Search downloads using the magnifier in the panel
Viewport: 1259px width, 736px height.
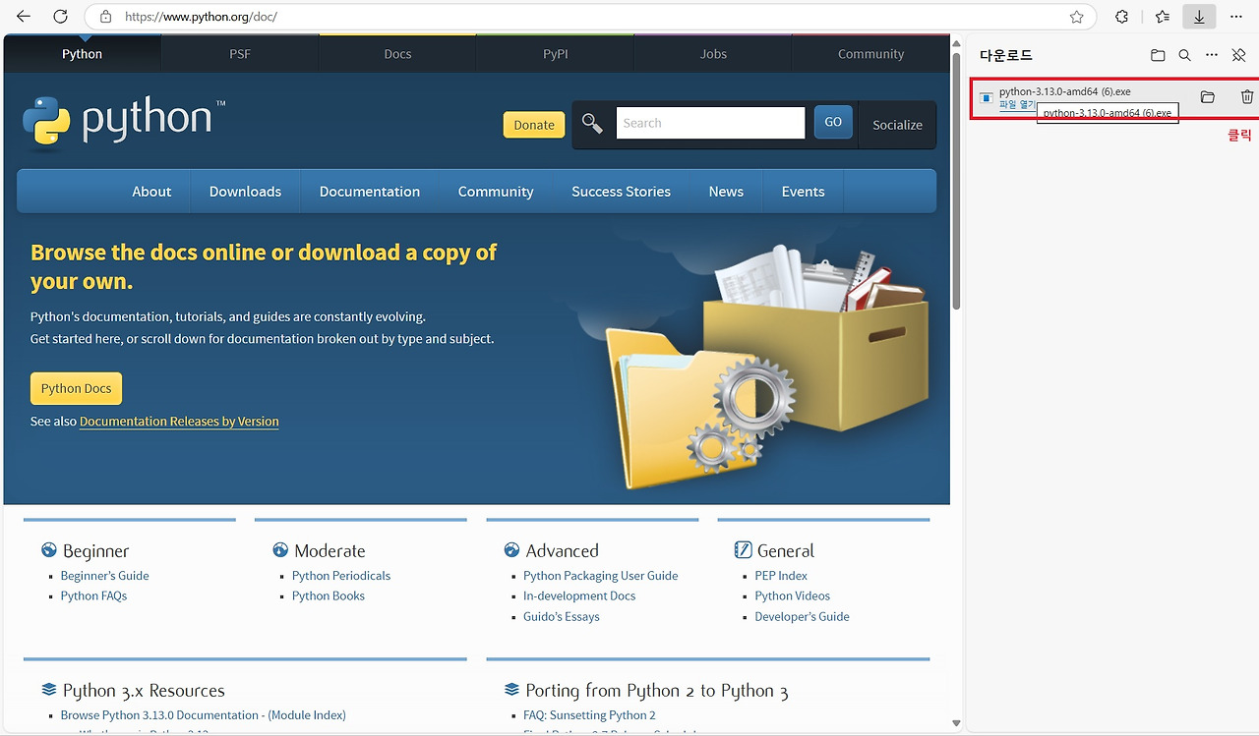1185,56
